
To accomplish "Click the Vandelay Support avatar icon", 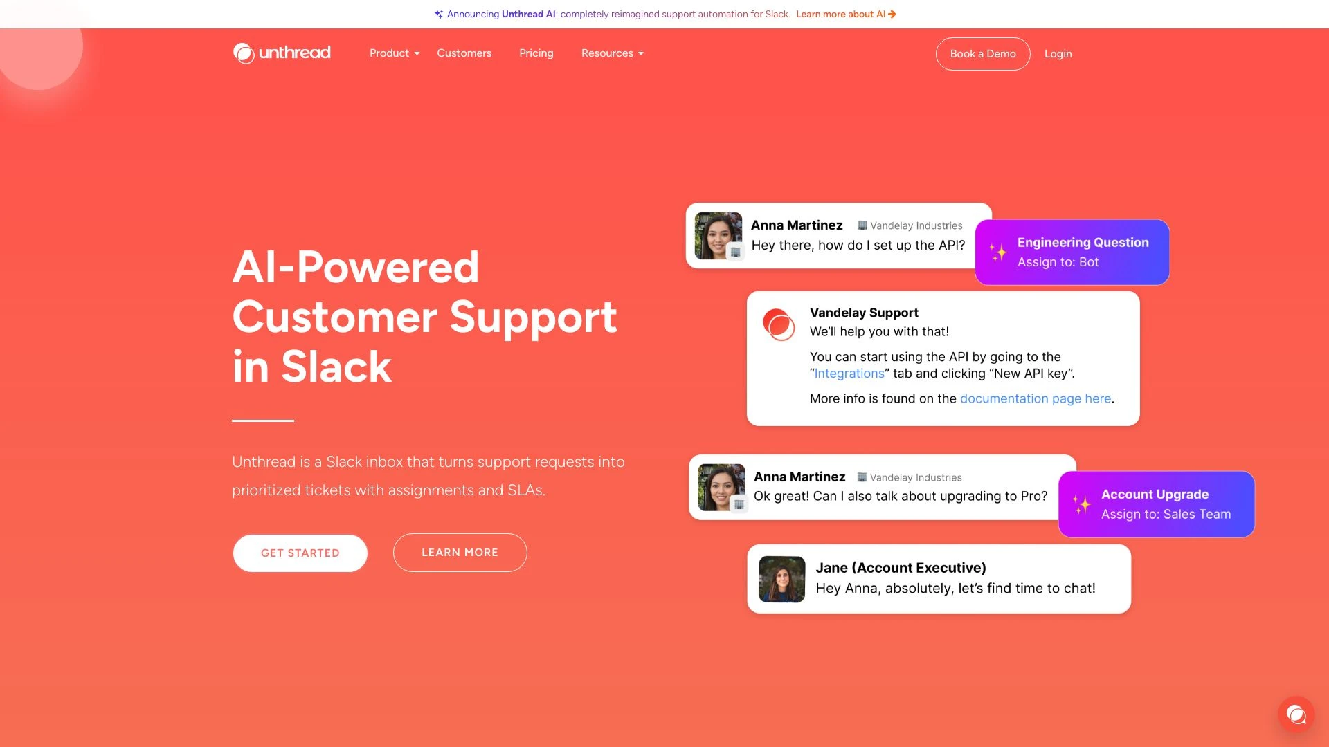I will (778, 324).
